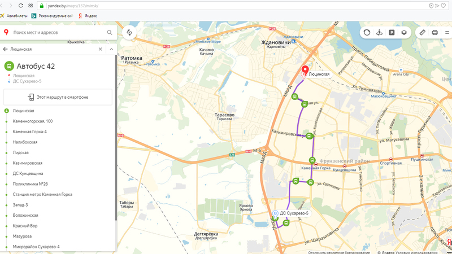Toggle the traffic layer icon
Screen dimensions: 452x254
(367, 33)
